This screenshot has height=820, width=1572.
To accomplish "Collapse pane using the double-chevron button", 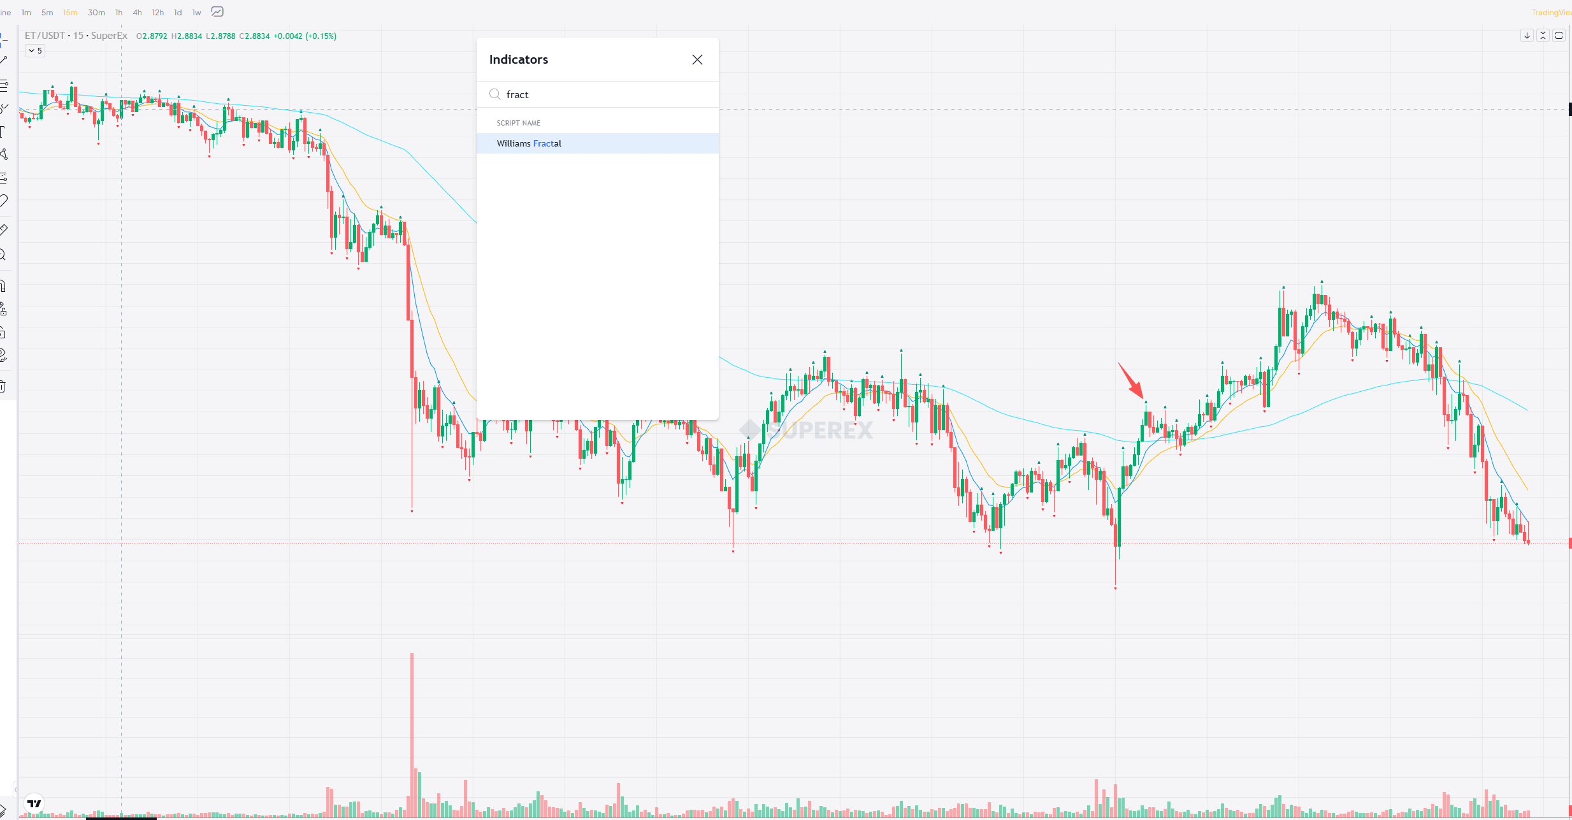I will pyautogui.click(x=1543, y=36).
